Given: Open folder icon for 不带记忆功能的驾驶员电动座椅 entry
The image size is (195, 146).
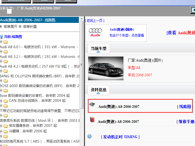Looking at the screenshot, I should click(6, 106).
